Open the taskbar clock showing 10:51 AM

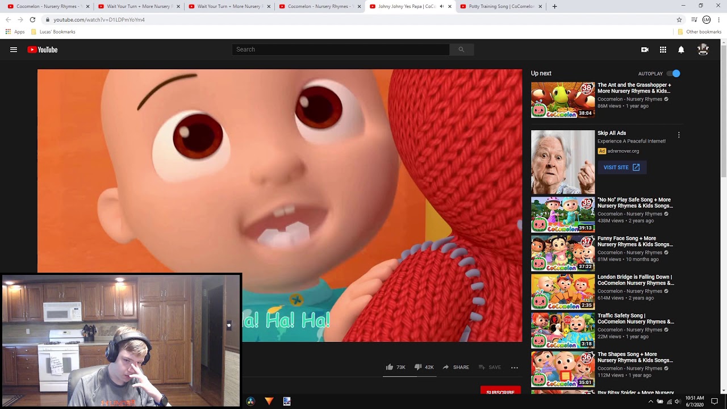pyautogui.click(x=695, y=401)
